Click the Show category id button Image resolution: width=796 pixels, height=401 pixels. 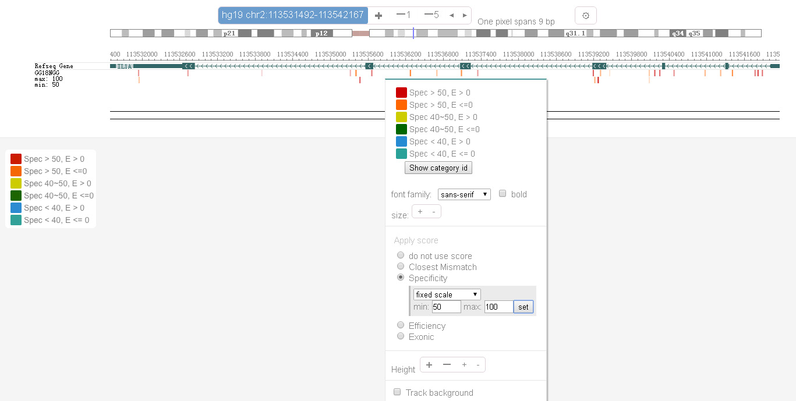tap(438, 168)
